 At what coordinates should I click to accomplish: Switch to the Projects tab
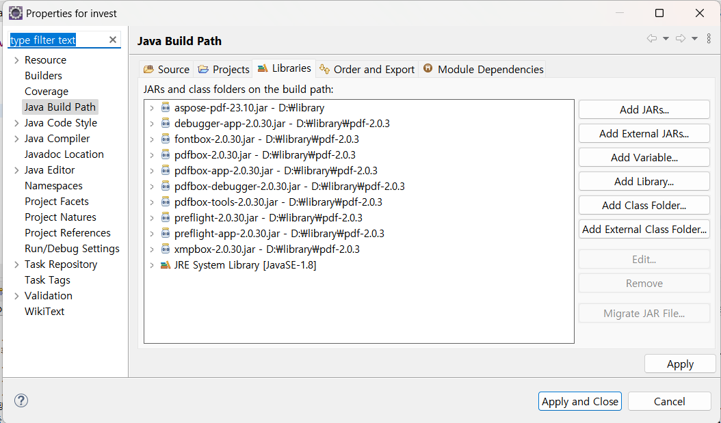click(223, 69)
